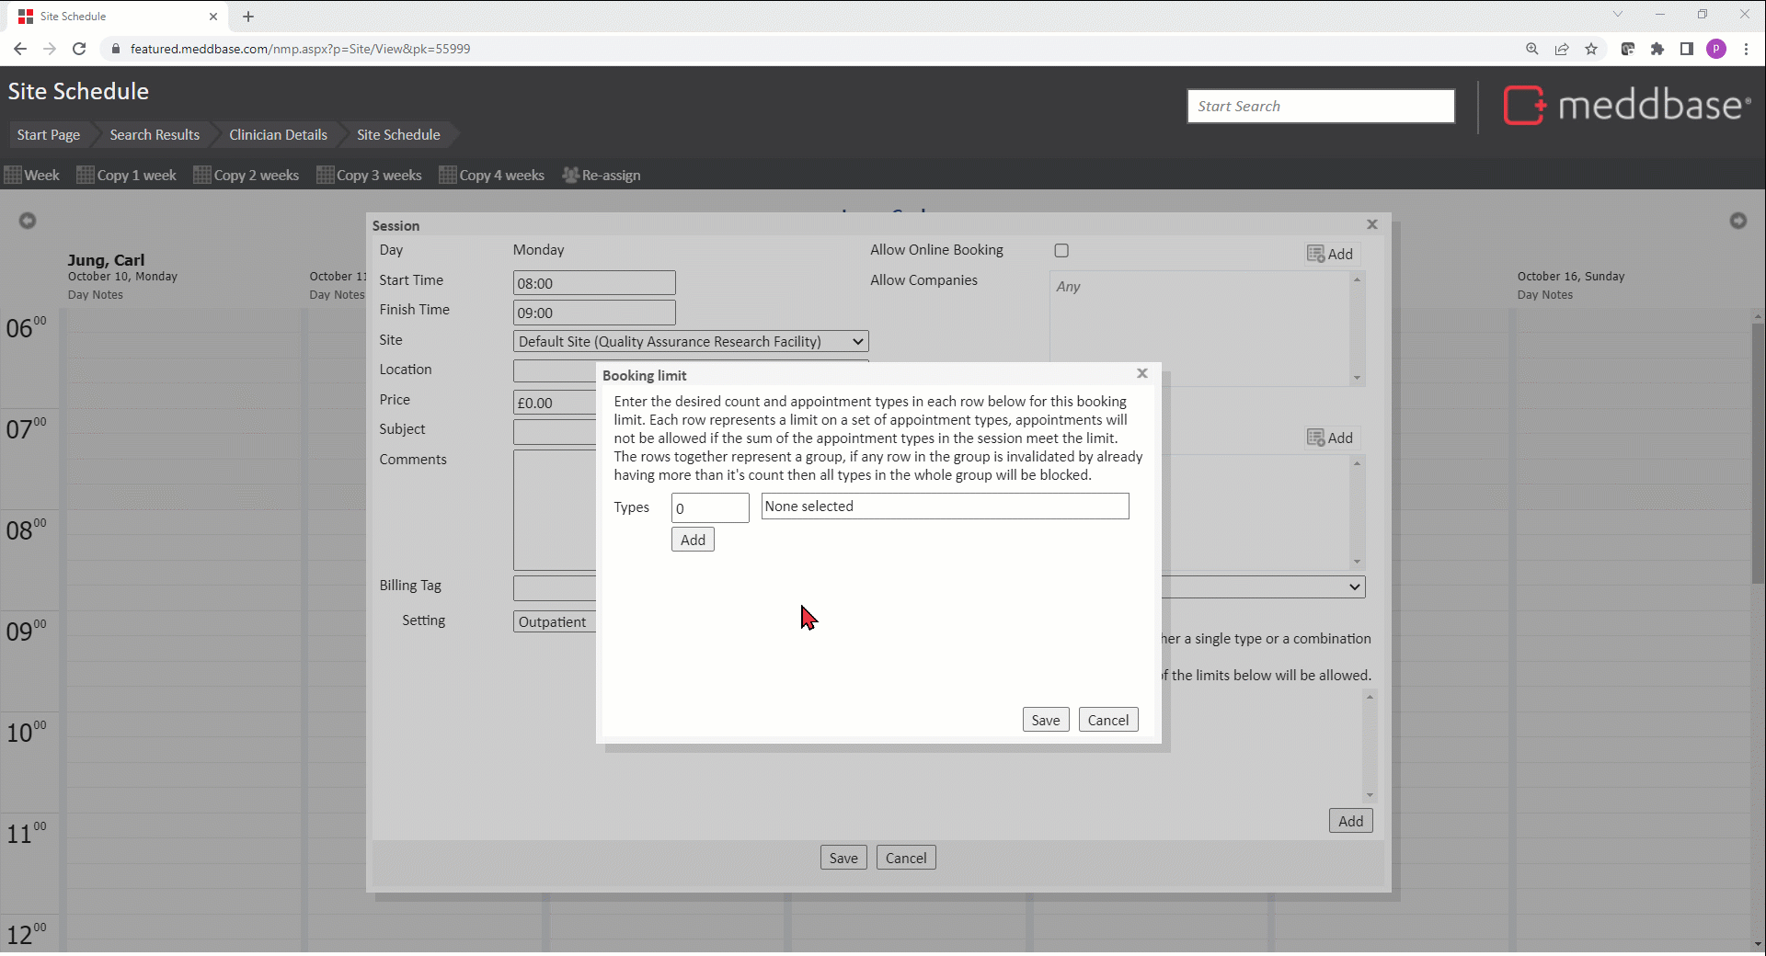The width and height of the screenshot is (1766, 956).
Task: Close the Booking limit dialog
Action: (x=1141, y=373)
